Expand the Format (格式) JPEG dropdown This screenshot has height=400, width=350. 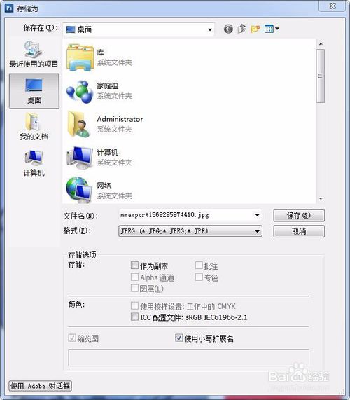257,231
